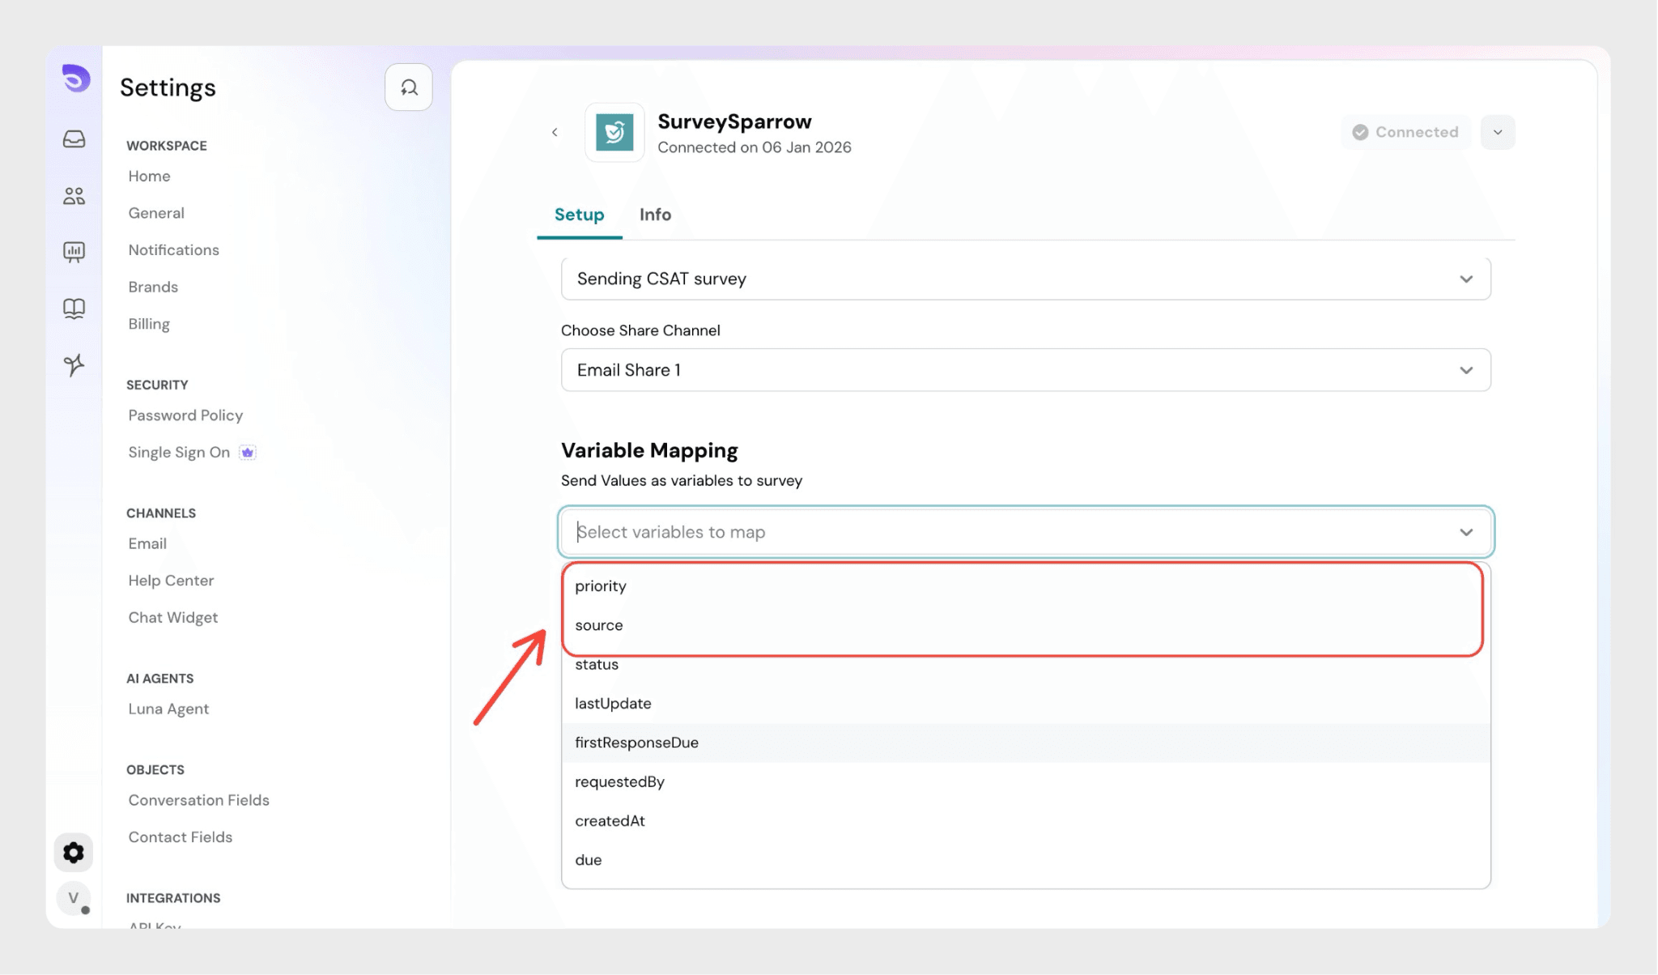Open the Email Share 1 channel dropdown
The width and height of the screenshot is (1658, 975).
click(x=1025, y=370)
